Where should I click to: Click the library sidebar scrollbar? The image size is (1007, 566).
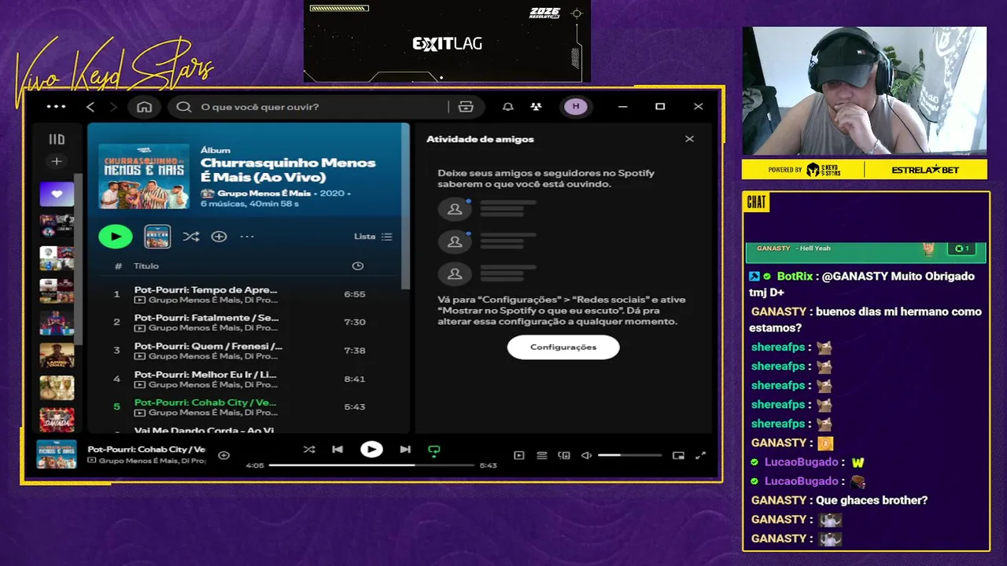tap(79, 259)
